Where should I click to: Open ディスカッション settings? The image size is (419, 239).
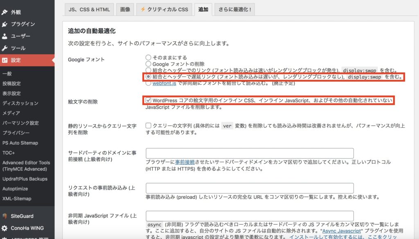20,103
